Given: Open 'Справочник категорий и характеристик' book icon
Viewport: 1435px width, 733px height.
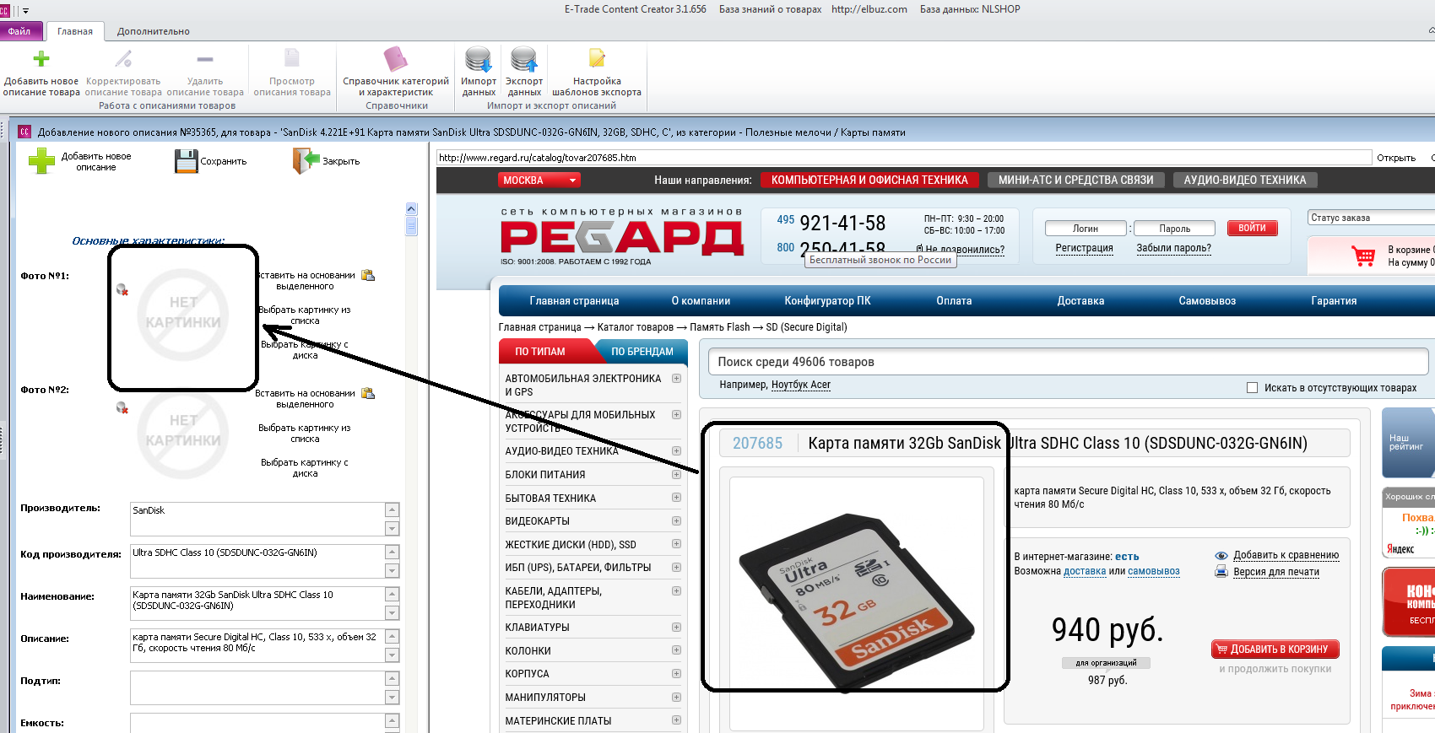Looking at the screenshot, I should point(395,59).
